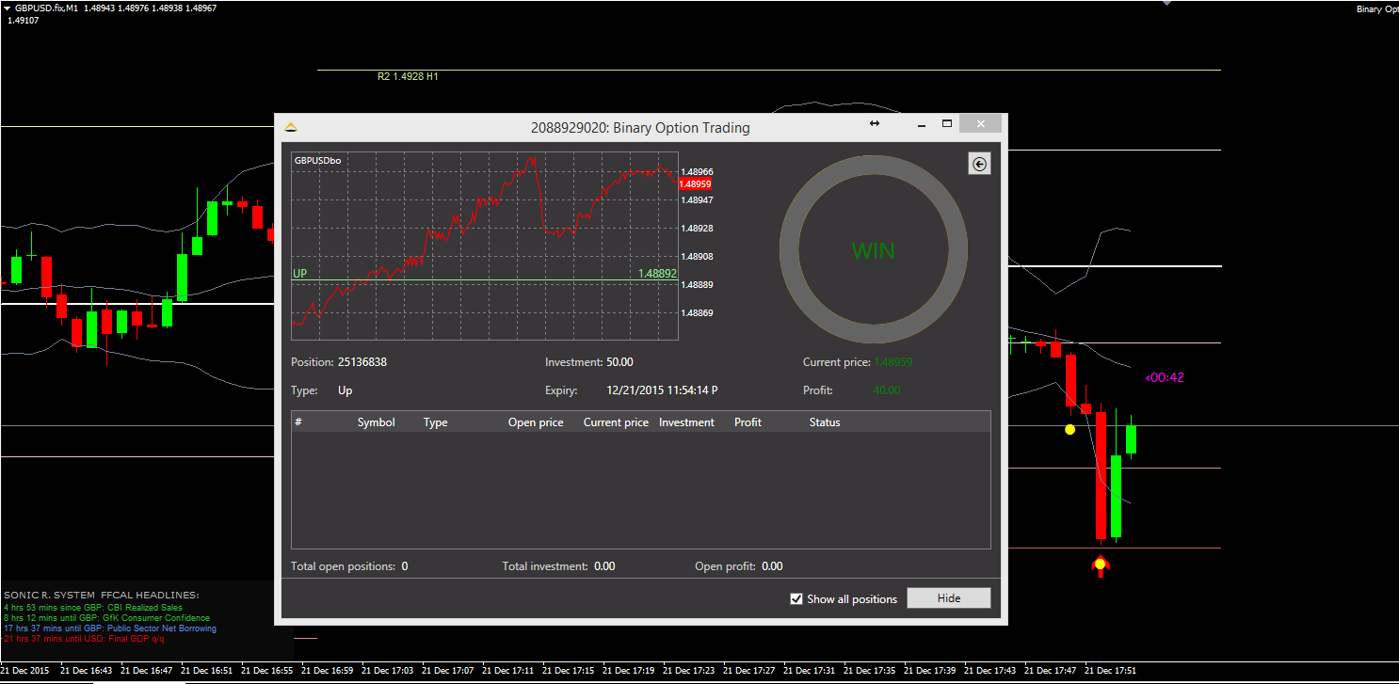Viewport: 1399px width, 684px height.
Task: Click the Current price column header
Action: pyautogui.click(x=616, y=422)
